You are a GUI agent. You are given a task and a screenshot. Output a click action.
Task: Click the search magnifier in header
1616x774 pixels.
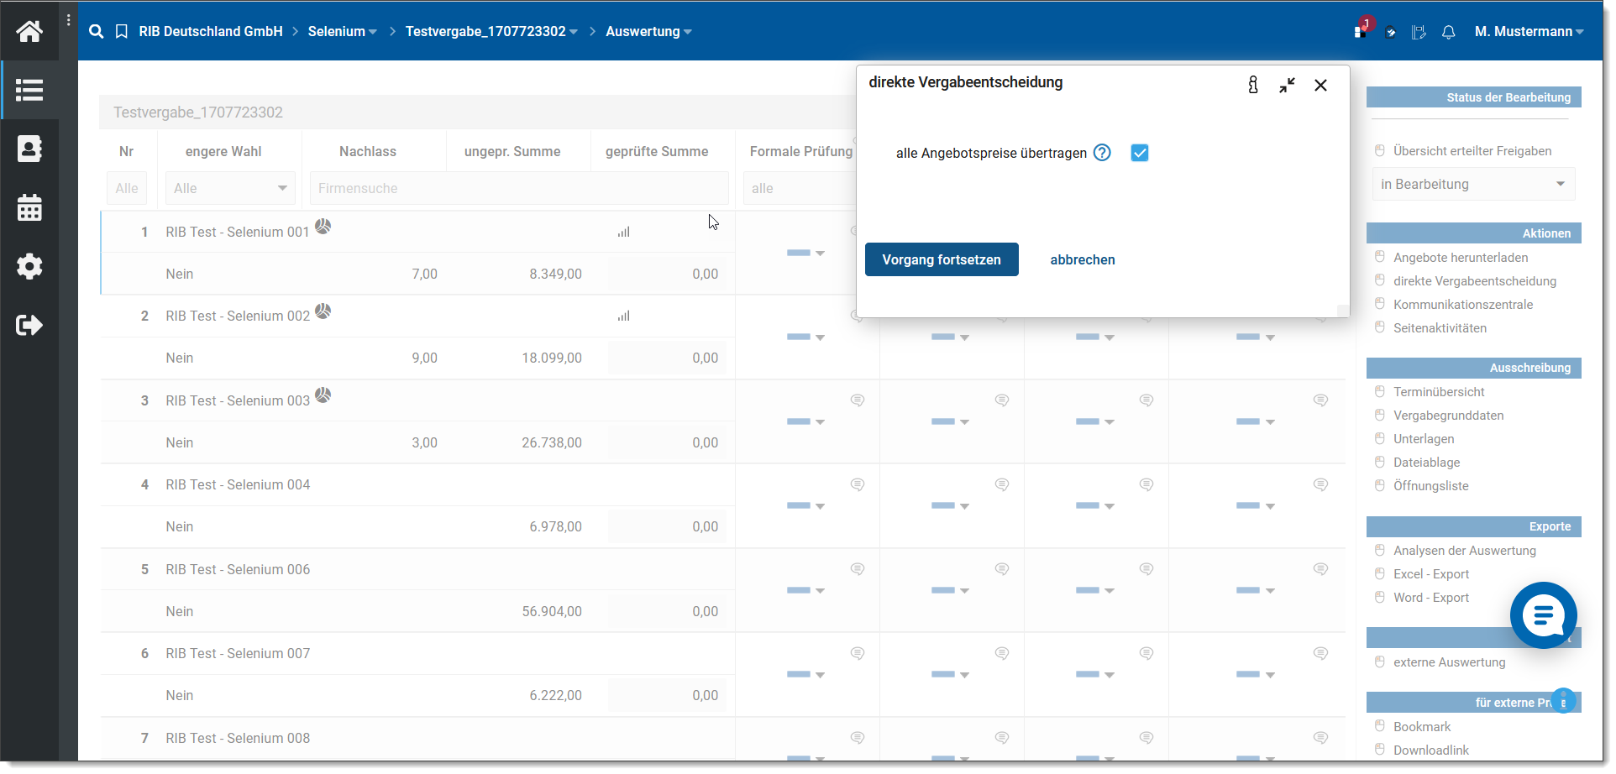pos(97,32)
